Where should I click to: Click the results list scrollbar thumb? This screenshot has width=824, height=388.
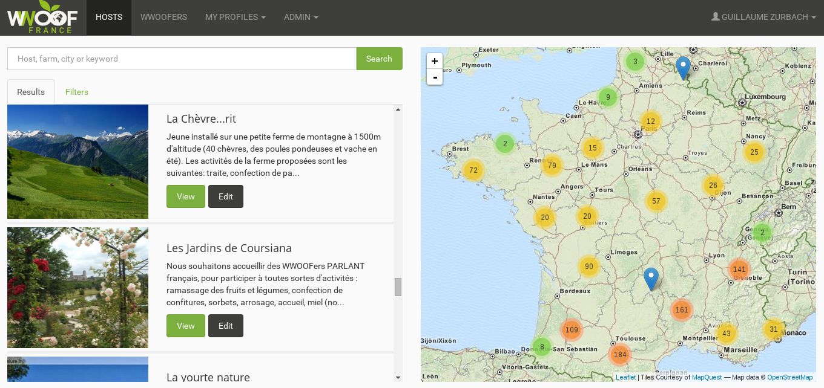(x=398, y=287)
